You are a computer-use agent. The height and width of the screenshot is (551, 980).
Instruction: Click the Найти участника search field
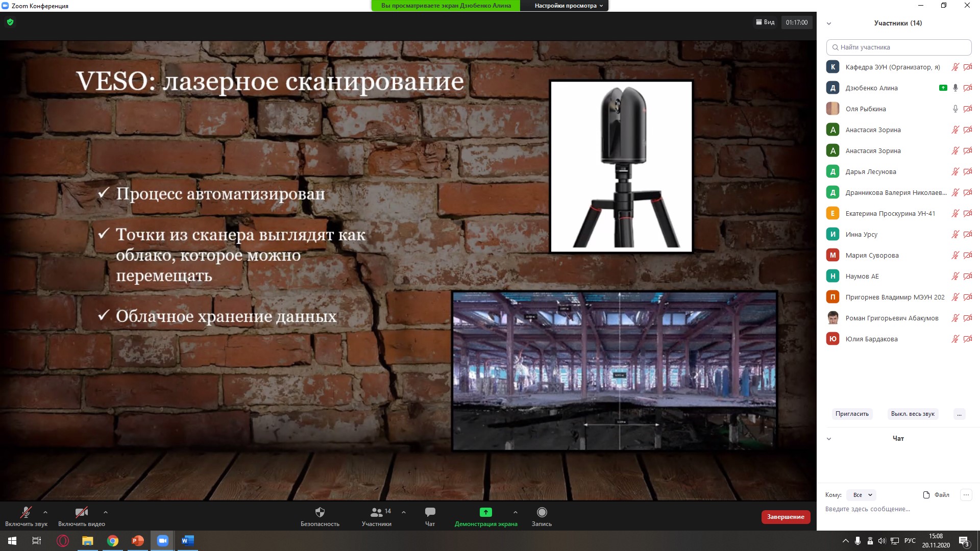tap(899, 47)
